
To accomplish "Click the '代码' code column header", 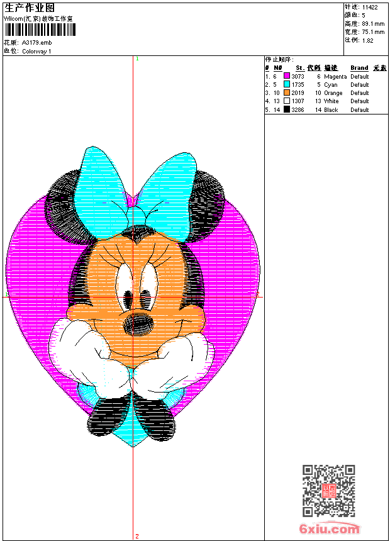I will click(x=314, y=68).
